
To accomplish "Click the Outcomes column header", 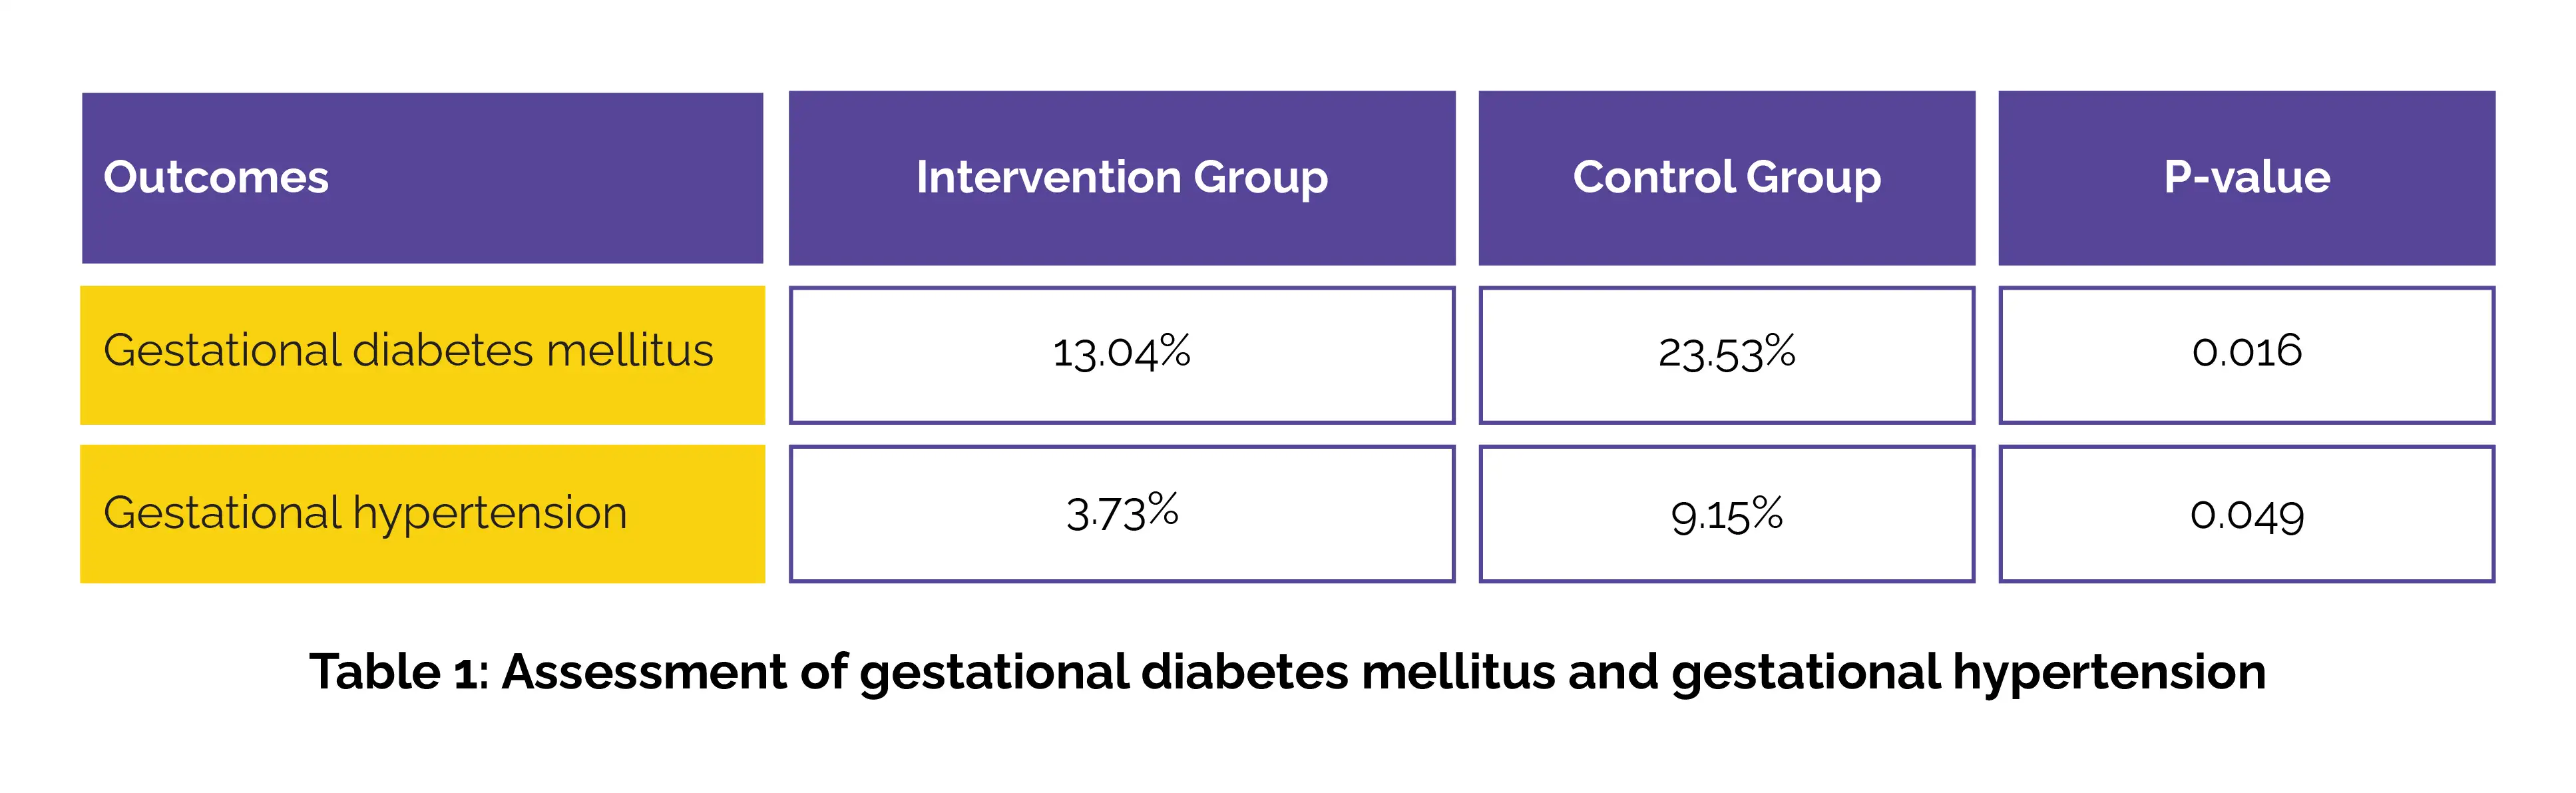I will [216, 178].
